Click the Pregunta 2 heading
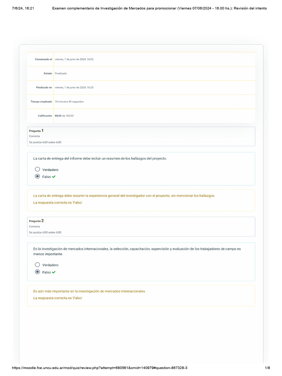Screen dimensions: 282x376 click(x=36, y=221)
